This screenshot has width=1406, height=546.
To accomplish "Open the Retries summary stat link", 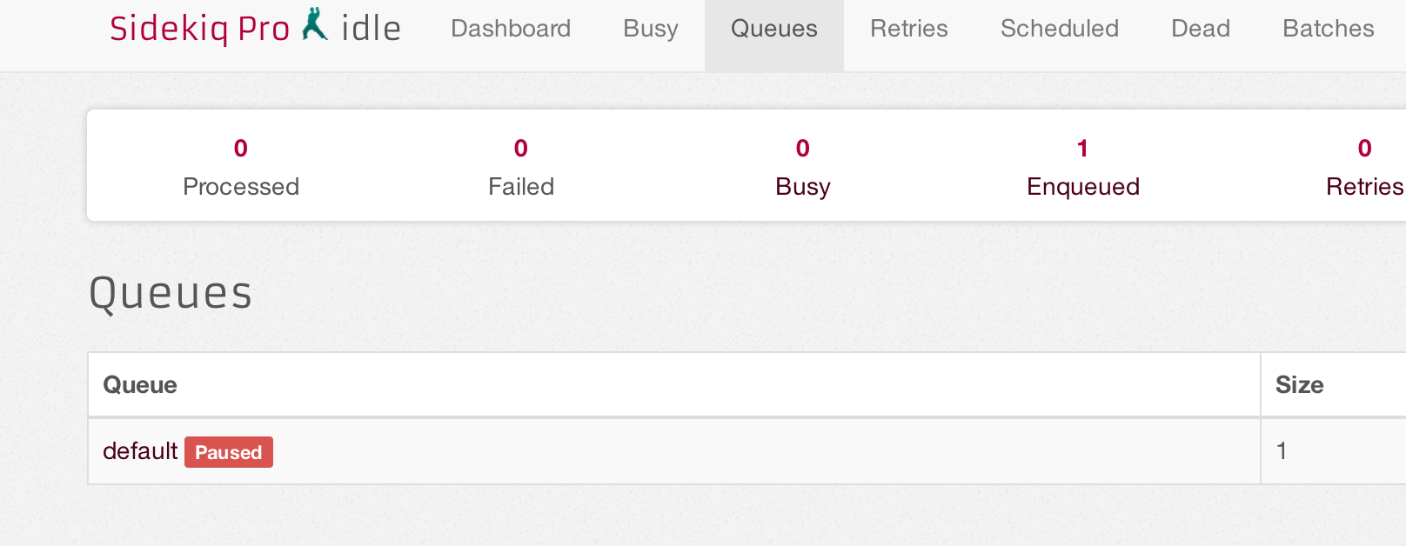I will pos(1364,167).
